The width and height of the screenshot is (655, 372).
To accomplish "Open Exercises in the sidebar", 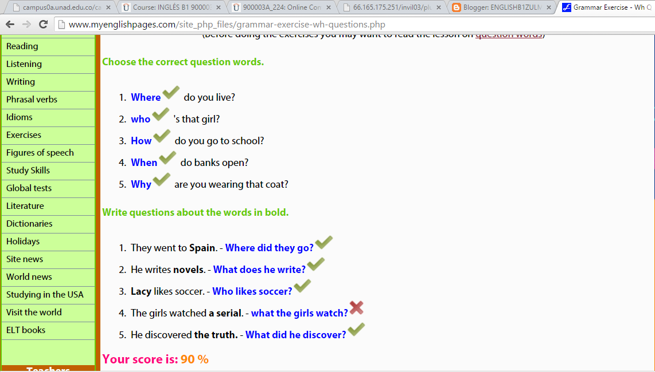I will pos(48,135).
